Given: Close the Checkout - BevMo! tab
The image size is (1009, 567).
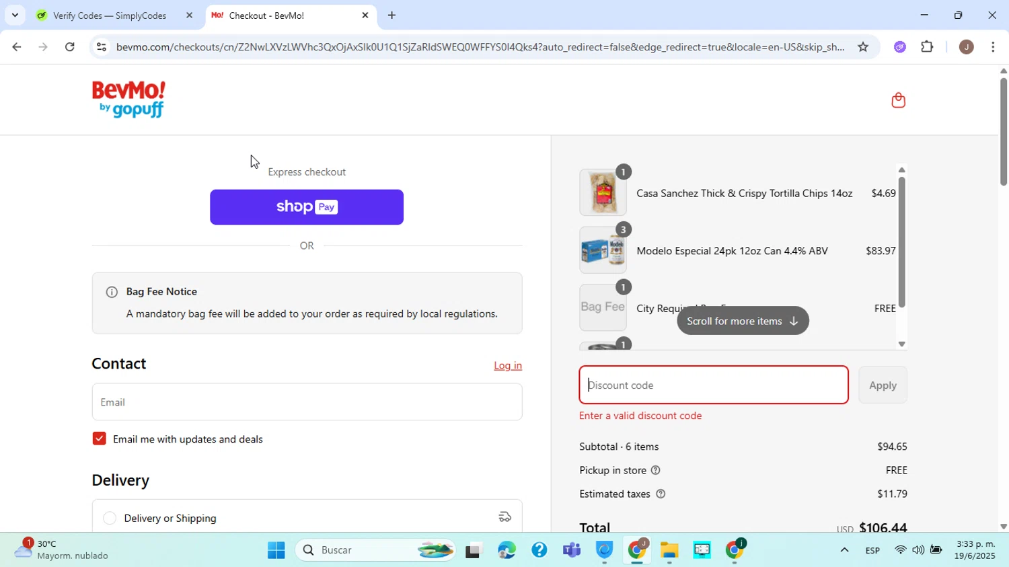Looking at the screenshot, I should 365,15.
